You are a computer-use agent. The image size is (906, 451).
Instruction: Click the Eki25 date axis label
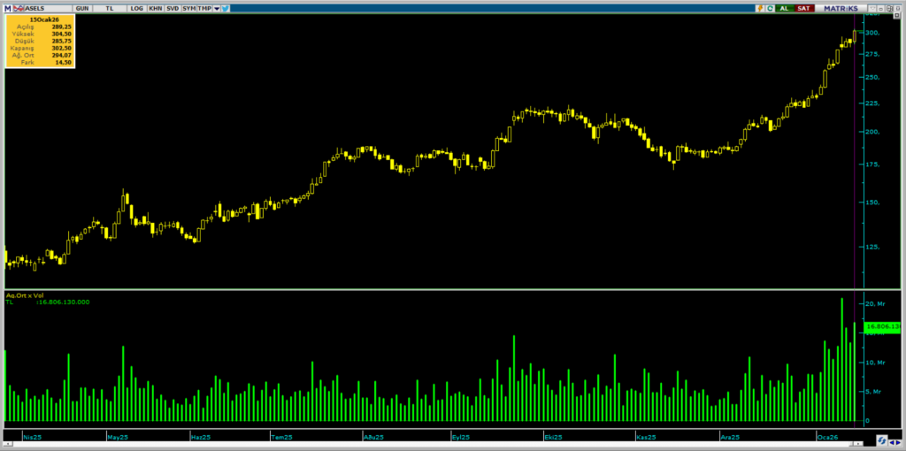552,437
